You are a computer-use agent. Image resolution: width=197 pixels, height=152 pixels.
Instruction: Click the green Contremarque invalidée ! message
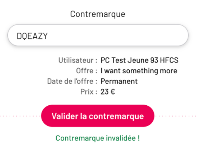[x=98, y=138]
